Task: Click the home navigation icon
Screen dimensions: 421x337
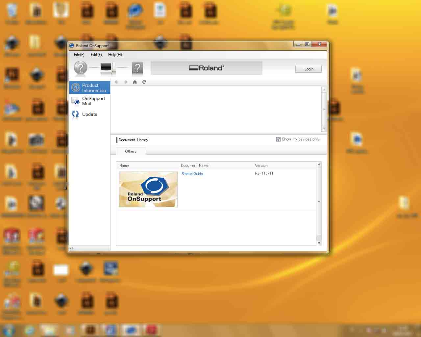Action: [x=135, y=82]
